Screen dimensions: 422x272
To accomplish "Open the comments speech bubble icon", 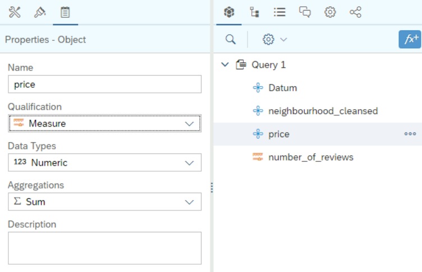I will pyautogui.click(x=305, y=12).
